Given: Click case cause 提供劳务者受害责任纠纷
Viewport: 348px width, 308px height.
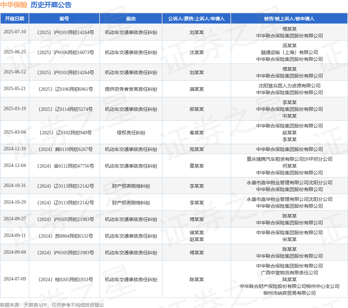Looking at the screenshot, I should (131, 89).
